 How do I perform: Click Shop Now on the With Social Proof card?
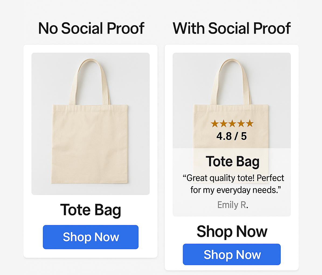pos(232,254)
